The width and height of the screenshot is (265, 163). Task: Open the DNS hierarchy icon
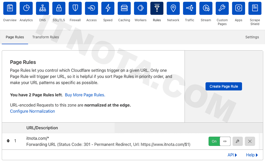42,8
